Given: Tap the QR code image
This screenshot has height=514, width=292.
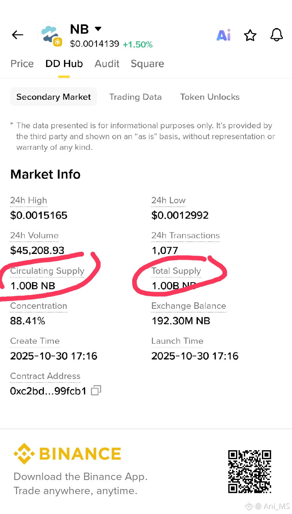Looking at the screenshot, I should pos(250,471).
